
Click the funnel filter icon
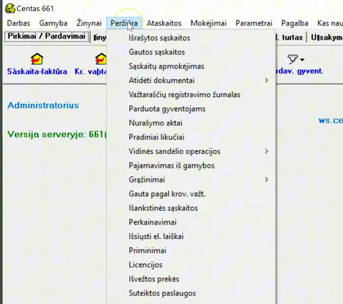pyautogui.click(x=293, y=59)
